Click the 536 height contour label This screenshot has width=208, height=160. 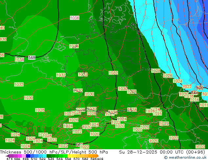[200, 88]
